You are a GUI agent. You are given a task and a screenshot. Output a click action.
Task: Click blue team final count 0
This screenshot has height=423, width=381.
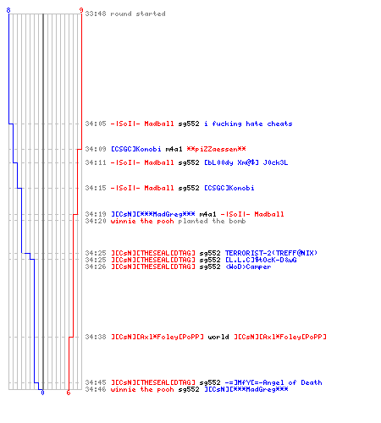(42, 393)
